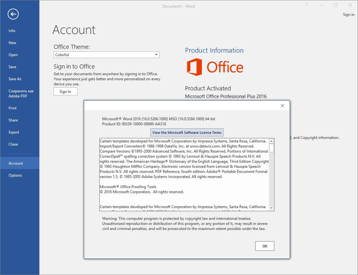The height and width of the screenshot is (275, 358).
Task: Maximize the Word window
Action: [336, 5]
